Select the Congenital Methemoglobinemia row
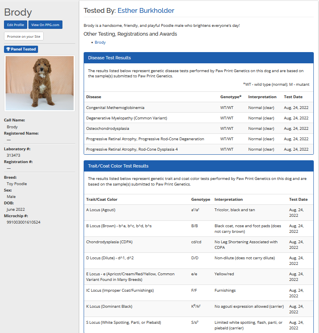The image size is (319, 333). click(115, 107)
